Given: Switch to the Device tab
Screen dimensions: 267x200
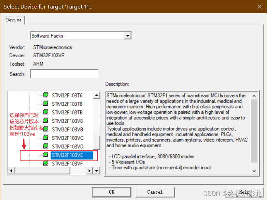Looking at the screenshot, I should (x=14, y=20).
